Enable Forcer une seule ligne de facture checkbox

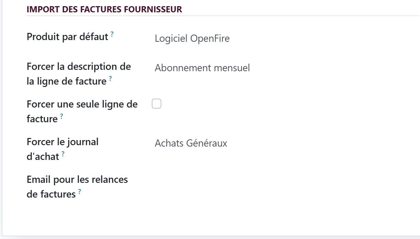pos(157,104)
